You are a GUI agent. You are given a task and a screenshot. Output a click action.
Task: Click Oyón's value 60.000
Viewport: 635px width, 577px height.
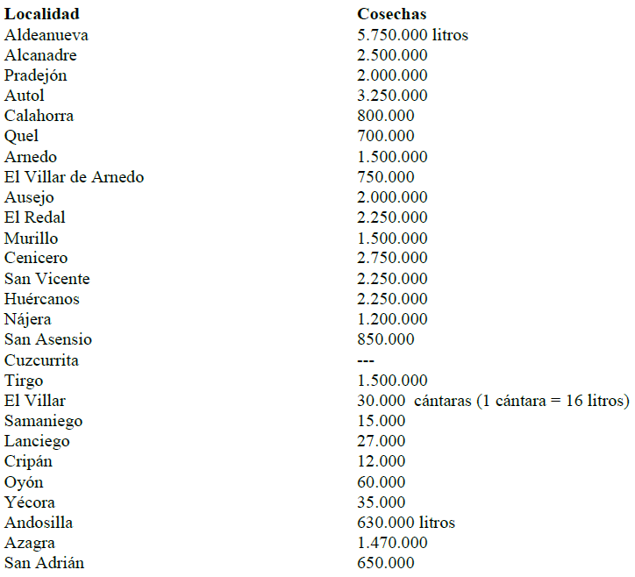coord(382,482)
